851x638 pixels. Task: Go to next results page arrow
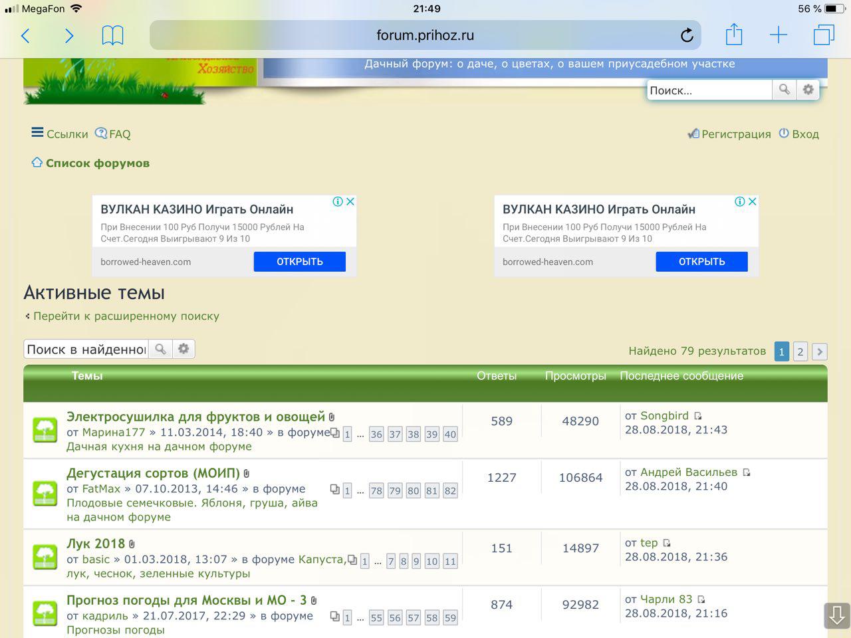820,352
